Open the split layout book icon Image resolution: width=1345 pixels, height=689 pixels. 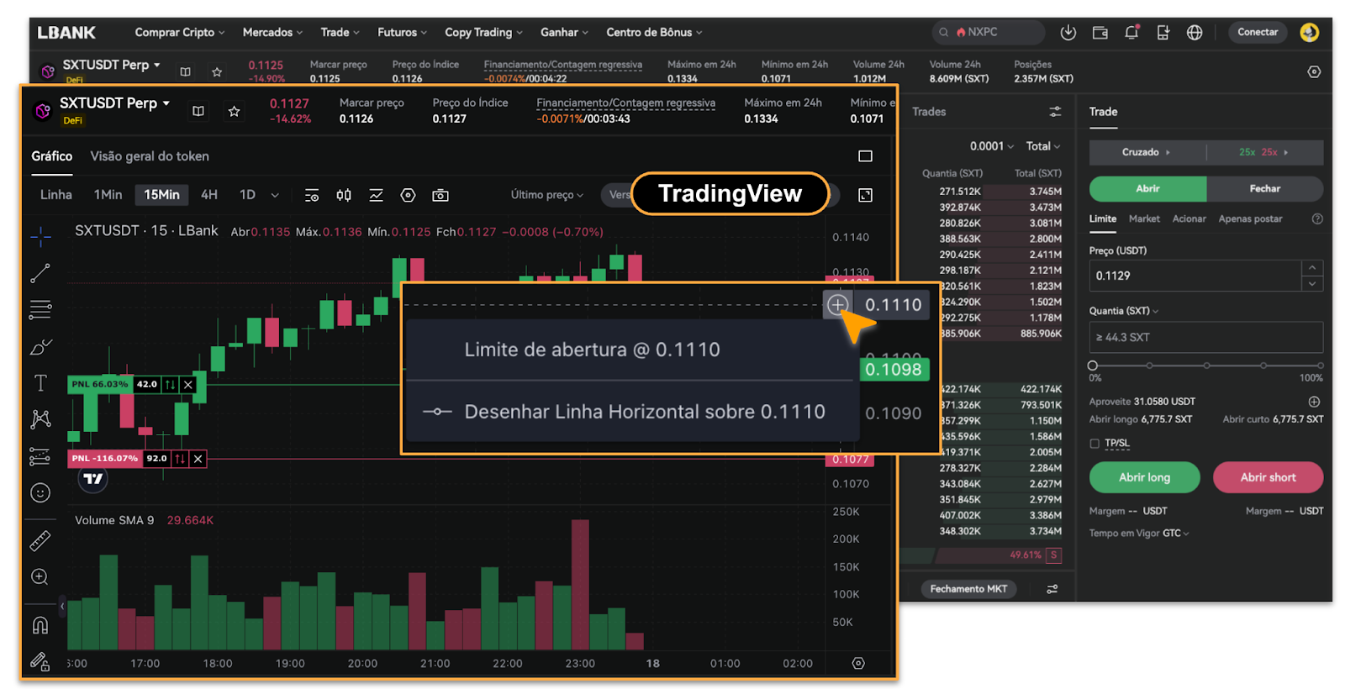point(198,111)
